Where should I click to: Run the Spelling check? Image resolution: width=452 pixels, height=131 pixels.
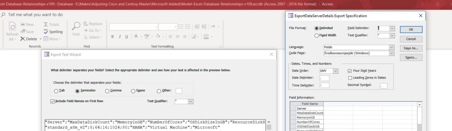(x=53, y=32)
